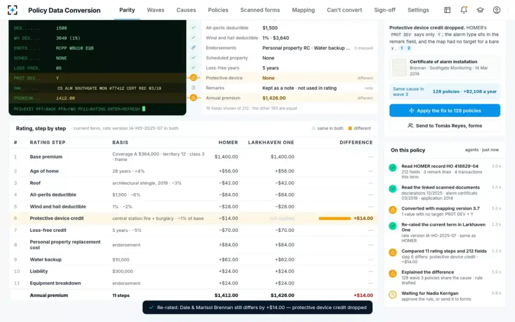Click the check icon beside Wind and hail deductible
Screen dimensions: 515x322
pos(194,38)
